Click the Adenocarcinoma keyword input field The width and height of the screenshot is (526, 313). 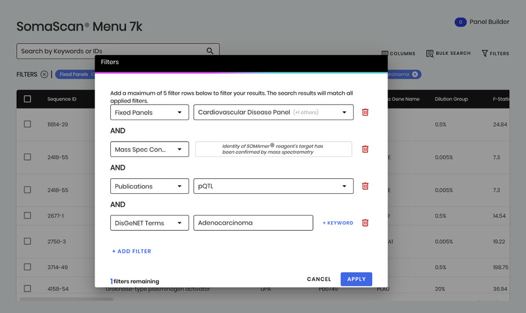253,223
